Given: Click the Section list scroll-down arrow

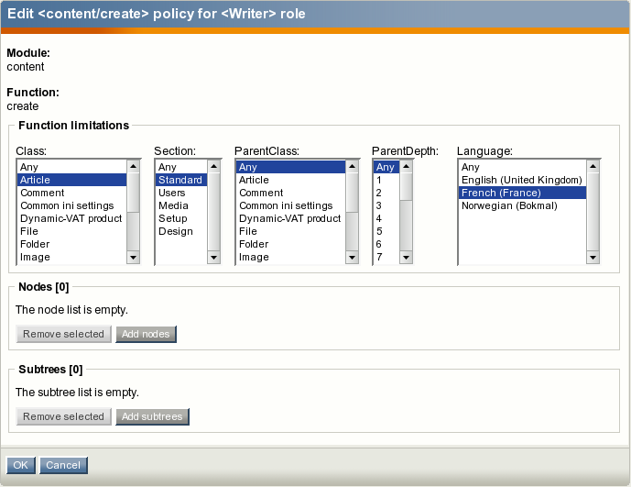Looking at the screenshot, I should click(213, 258).
